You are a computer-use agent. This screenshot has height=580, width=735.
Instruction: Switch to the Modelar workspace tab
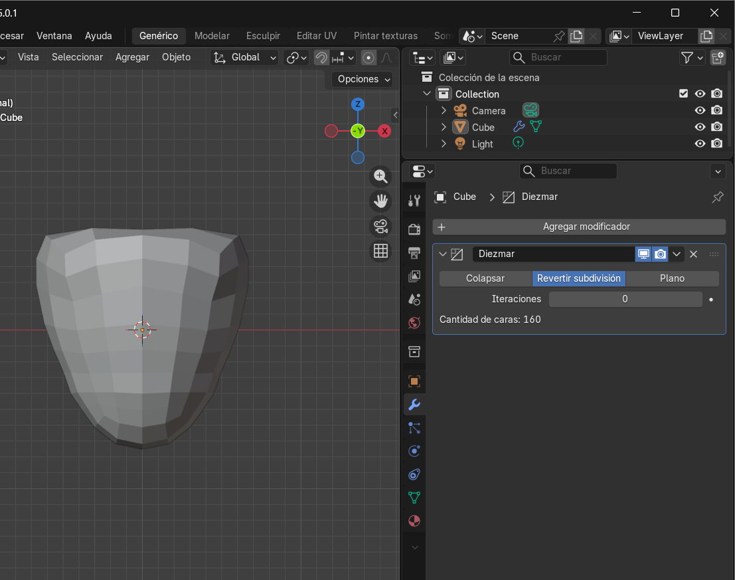coord(212,36)
